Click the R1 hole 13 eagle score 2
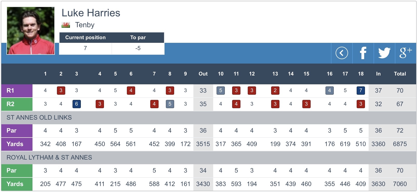The image size is (418, 192). [x=275, y=91]
